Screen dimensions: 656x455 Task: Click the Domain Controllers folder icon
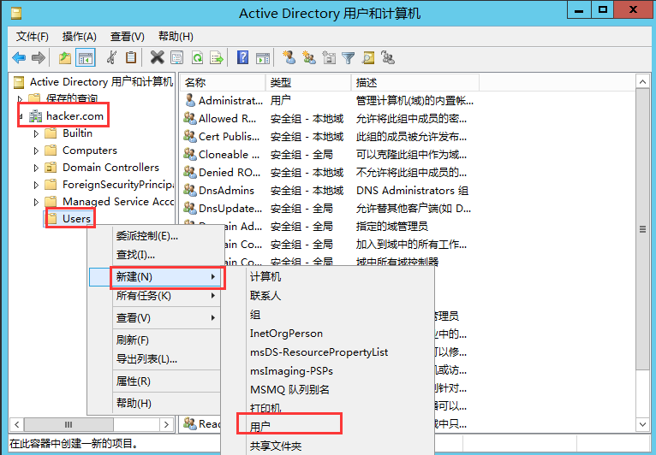click(51, 168)
